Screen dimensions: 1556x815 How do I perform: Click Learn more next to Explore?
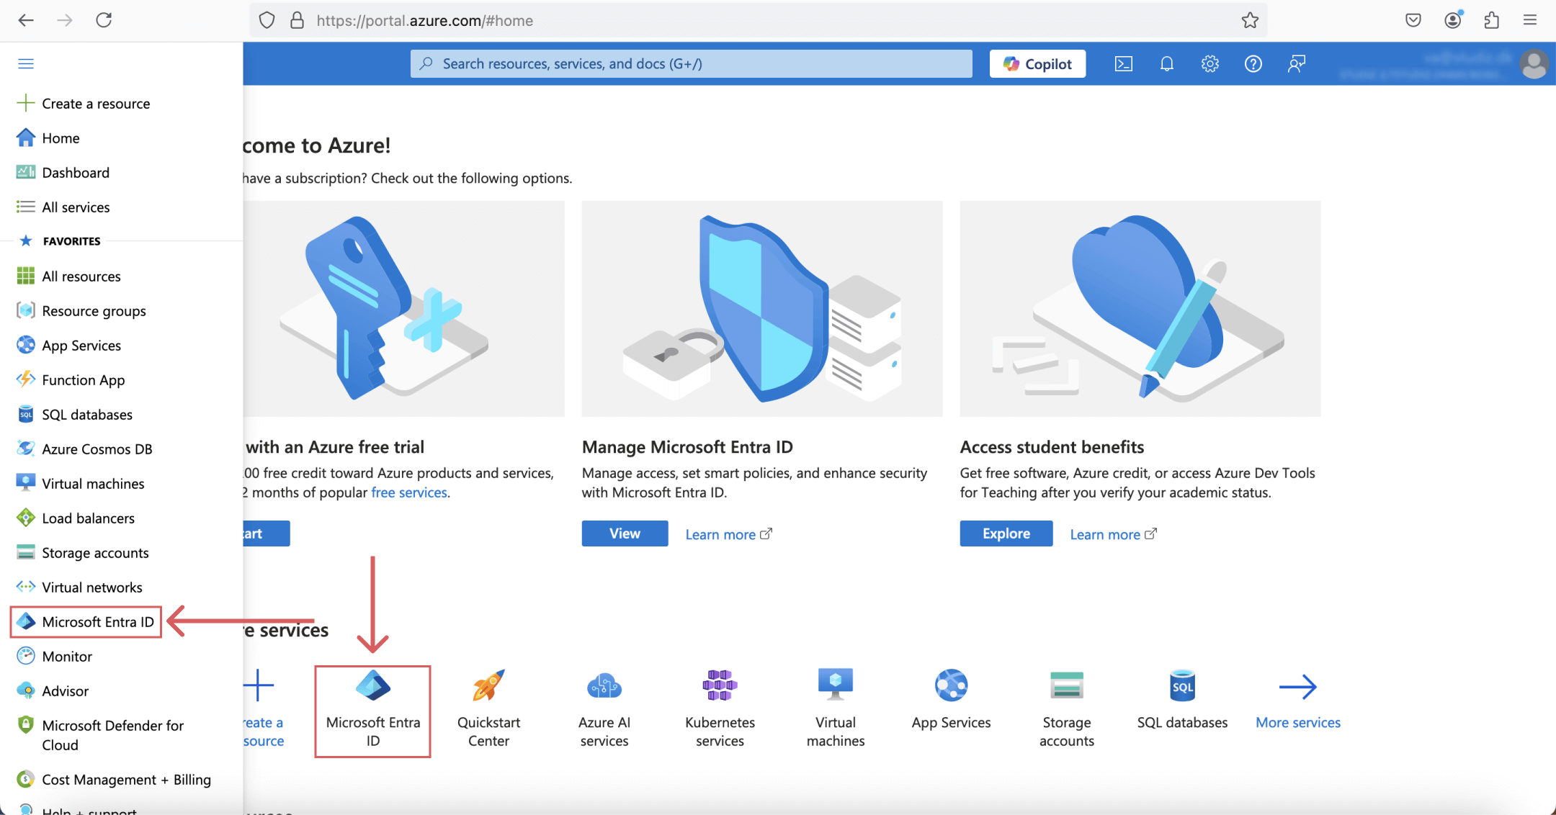pos(1113,534)
